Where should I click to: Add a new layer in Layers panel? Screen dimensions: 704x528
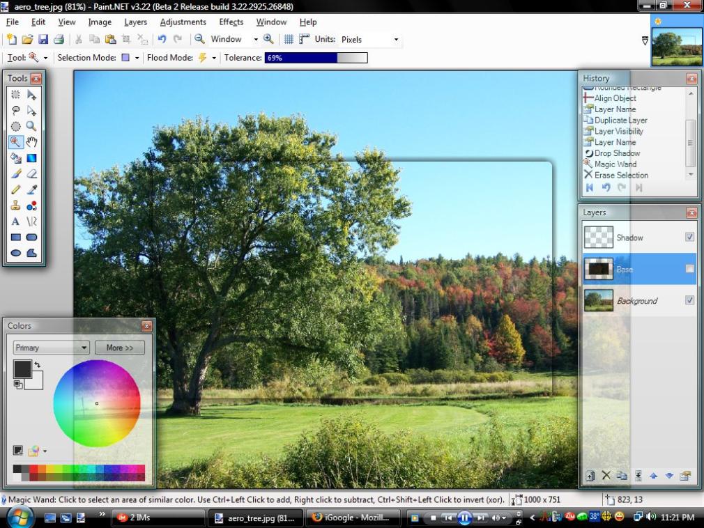(x=590, y=476)
